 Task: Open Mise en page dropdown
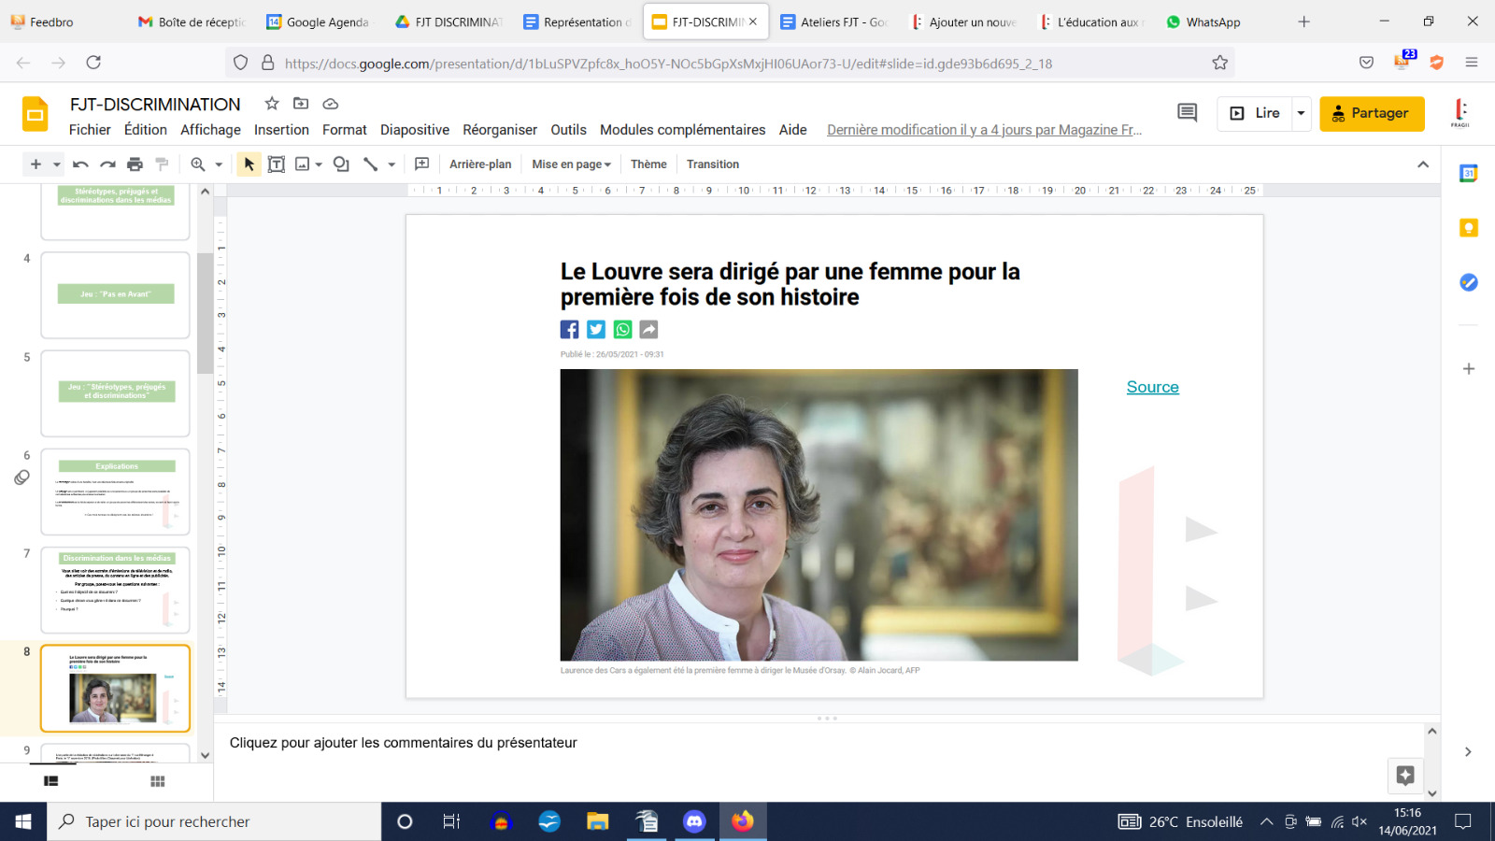click(x=571, y=164)
